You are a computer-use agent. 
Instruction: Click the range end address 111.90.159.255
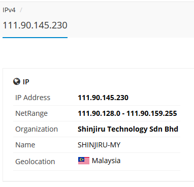[152, 113]
